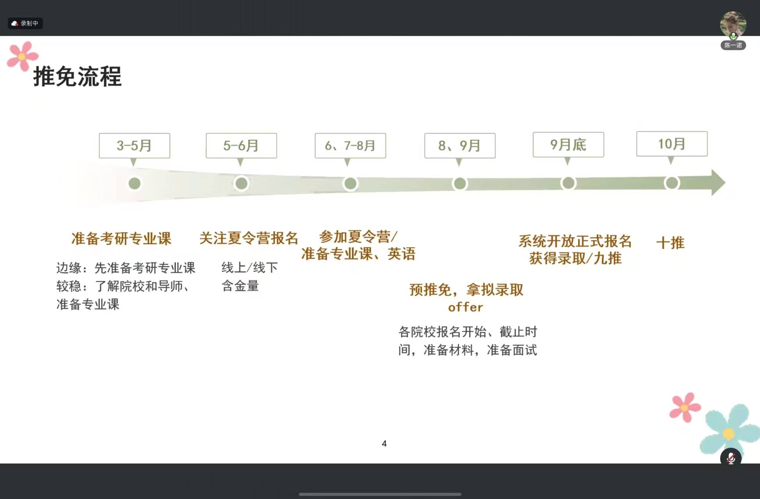Click the slide page number 4
The height and width of the screenshot is (499, 760).
[x=384, y=444]
